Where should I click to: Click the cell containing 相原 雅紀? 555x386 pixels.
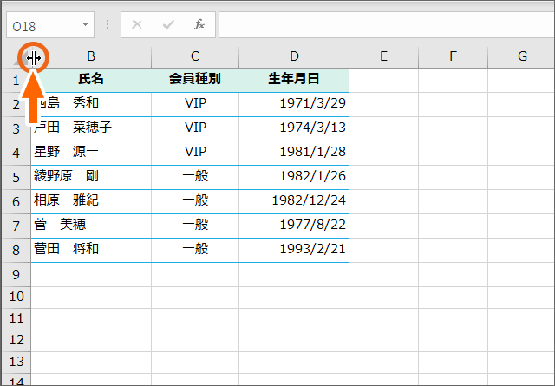[91, 201]
